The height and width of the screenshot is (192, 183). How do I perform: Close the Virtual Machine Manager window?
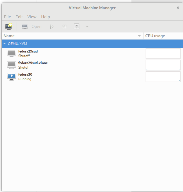[x=178, y=8]
